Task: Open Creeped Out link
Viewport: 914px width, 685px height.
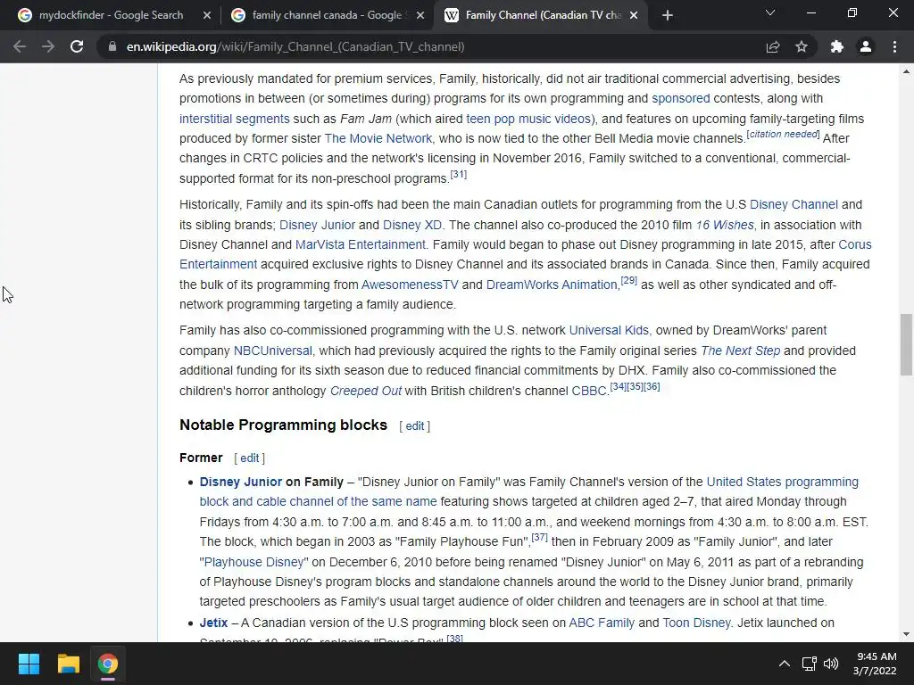Action: click(x=366, y=391)
